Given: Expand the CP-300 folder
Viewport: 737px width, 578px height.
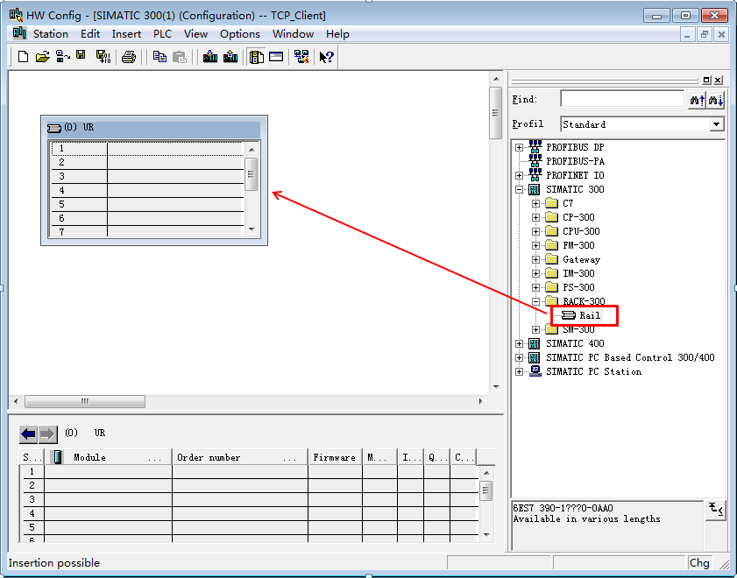Looking at the screenshot, I should 535,217.
